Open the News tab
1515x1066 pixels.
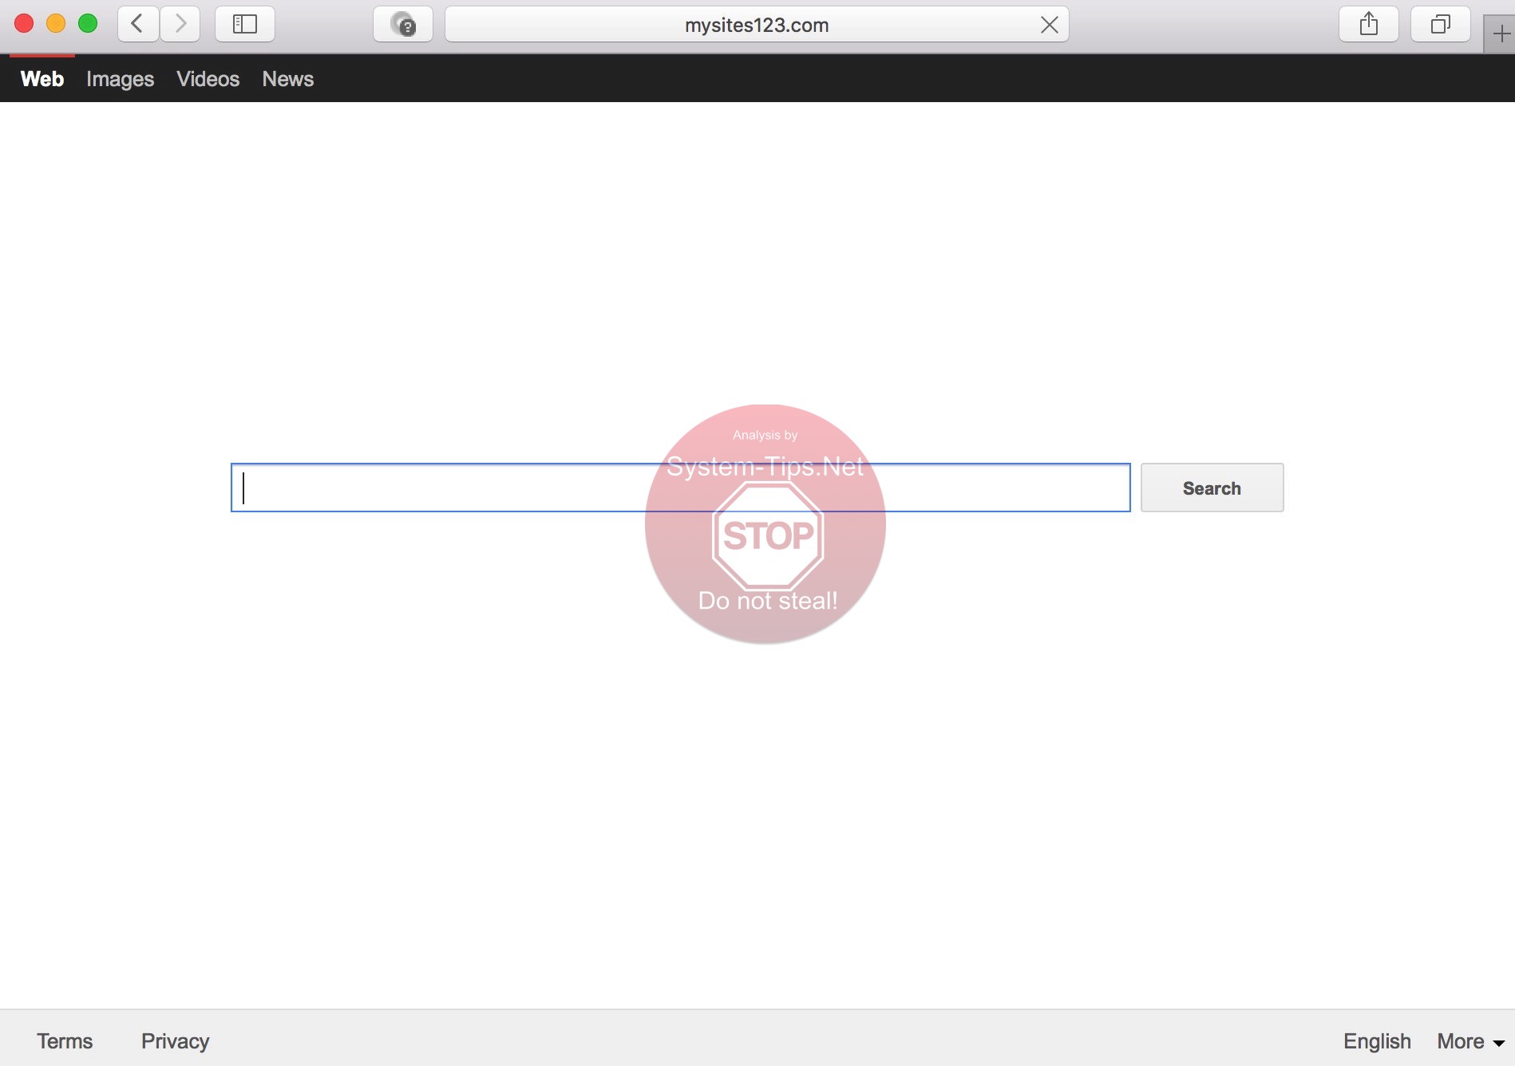287,79
